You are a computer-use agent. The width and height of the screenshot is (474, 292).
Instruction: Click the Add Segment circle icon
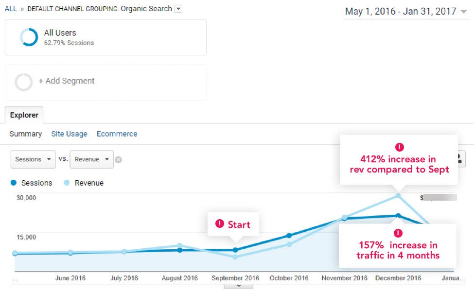(23, 82)
